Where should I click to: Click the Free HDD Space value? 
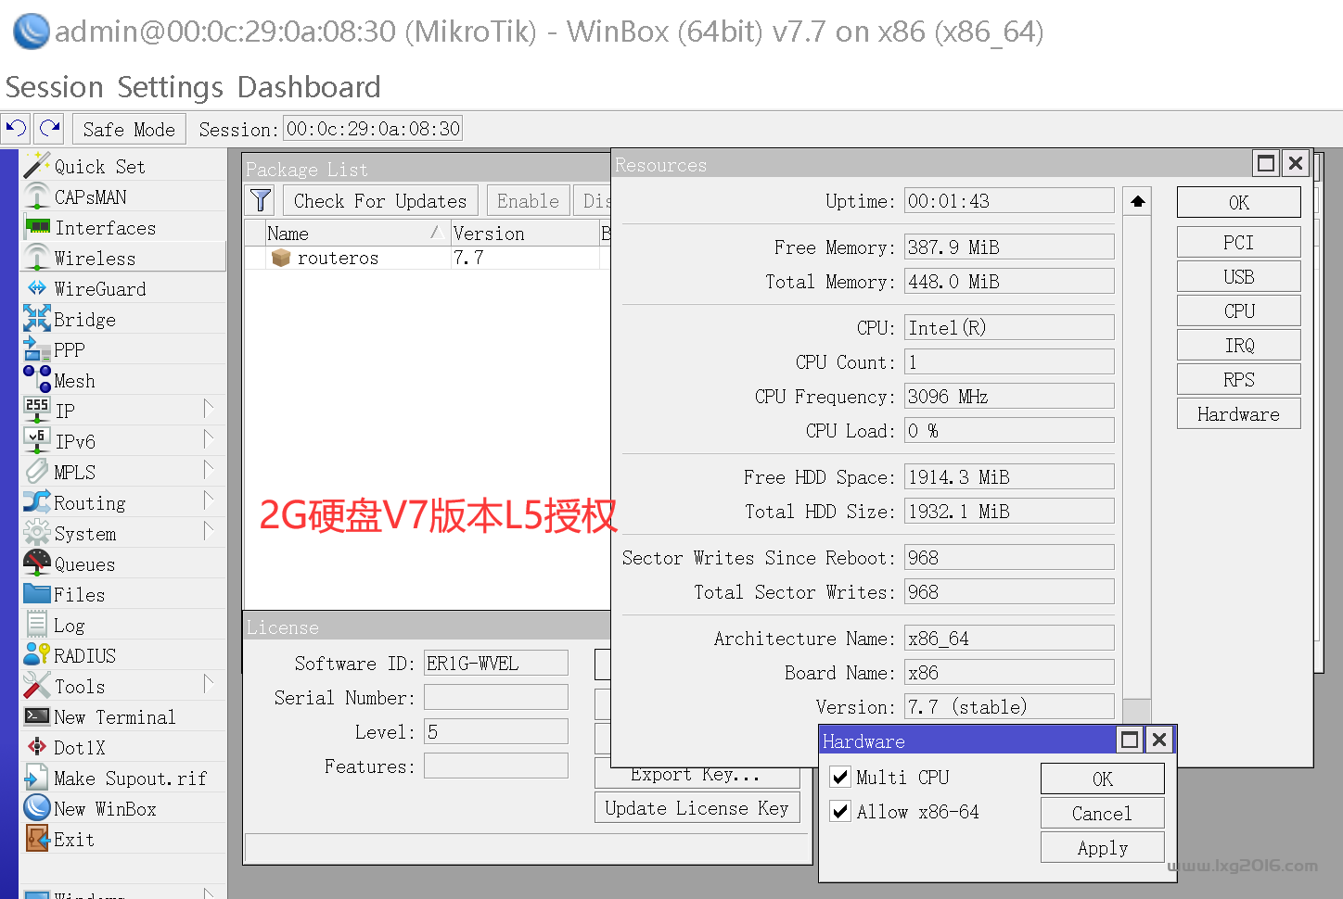(1009, 476)
